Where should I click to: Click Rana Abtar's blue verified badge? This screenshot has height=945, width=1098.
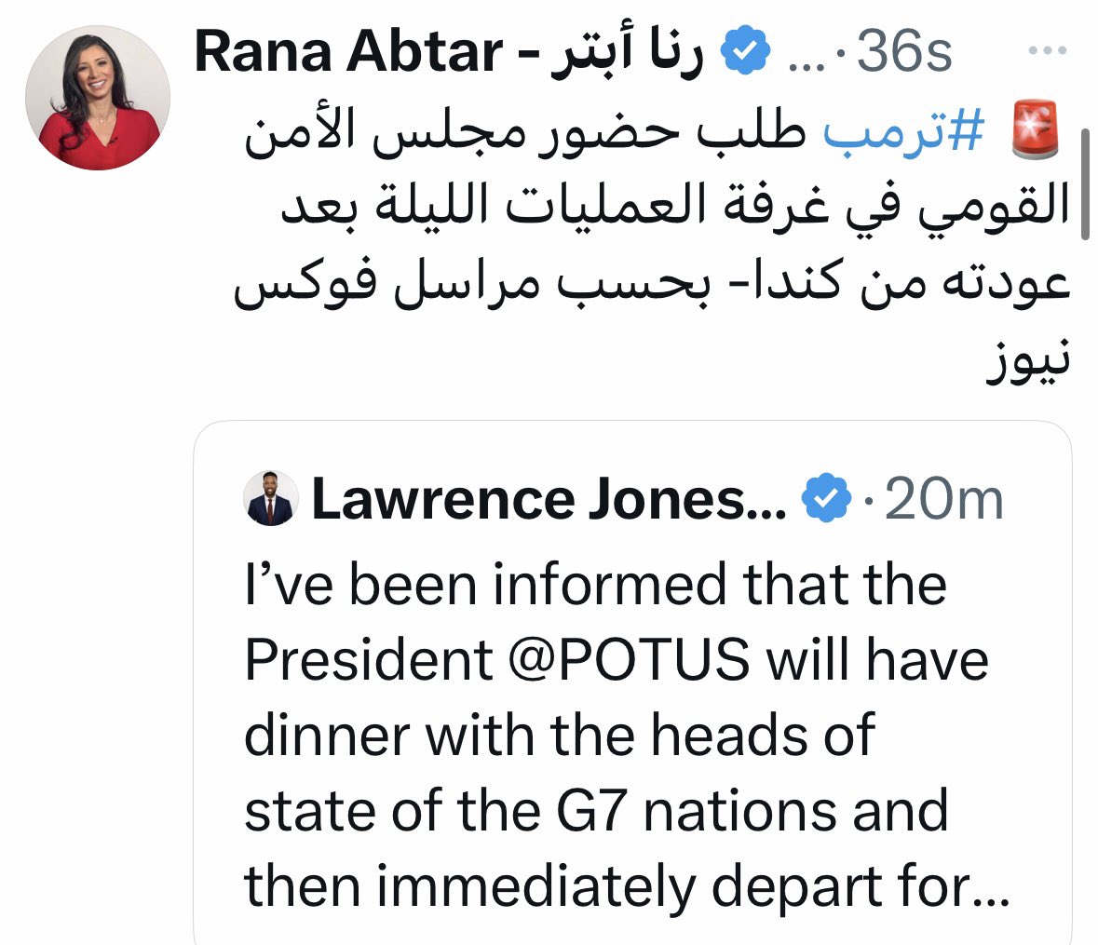click(747, 52)
